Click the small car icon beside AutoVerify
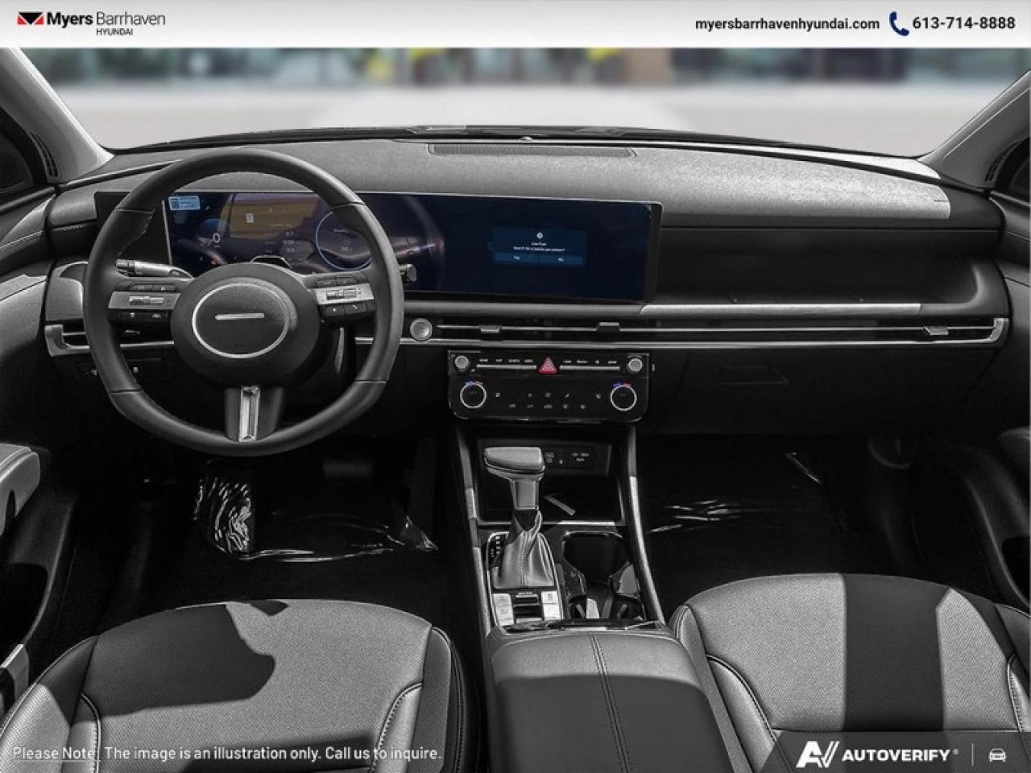The image size is (1031, 773). 997,754
